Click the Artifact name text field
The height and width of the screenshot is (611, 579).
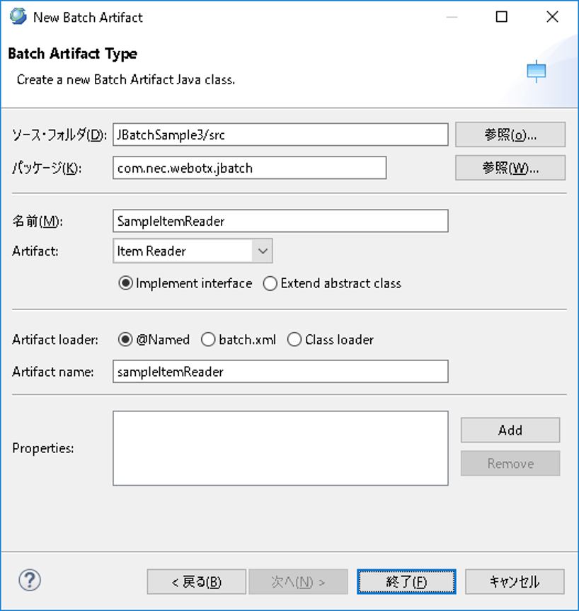[280, 372]
